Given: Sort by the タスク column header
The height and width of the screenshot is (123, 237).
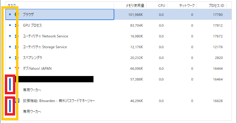Looking at the screenshot, I should tap(12, 5).
